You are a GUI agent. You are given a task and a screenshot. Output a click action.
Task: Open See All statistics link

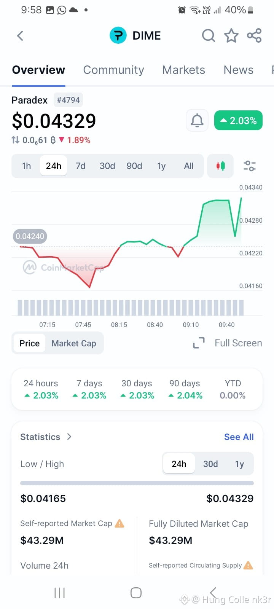point(239,437)
